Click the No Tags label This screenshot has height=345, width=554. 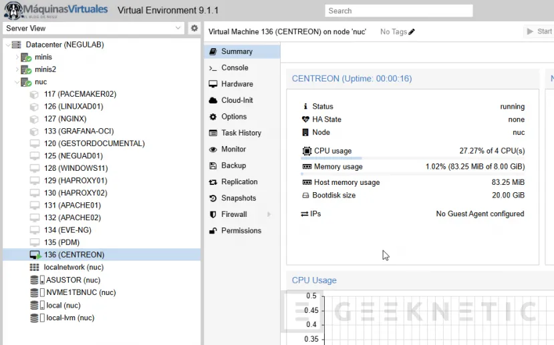tap(394, 32)
